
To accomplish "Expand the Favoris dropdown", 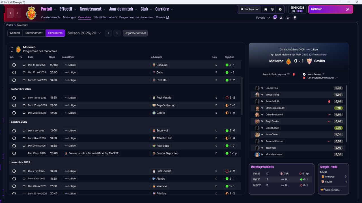I will click(263, 18).
